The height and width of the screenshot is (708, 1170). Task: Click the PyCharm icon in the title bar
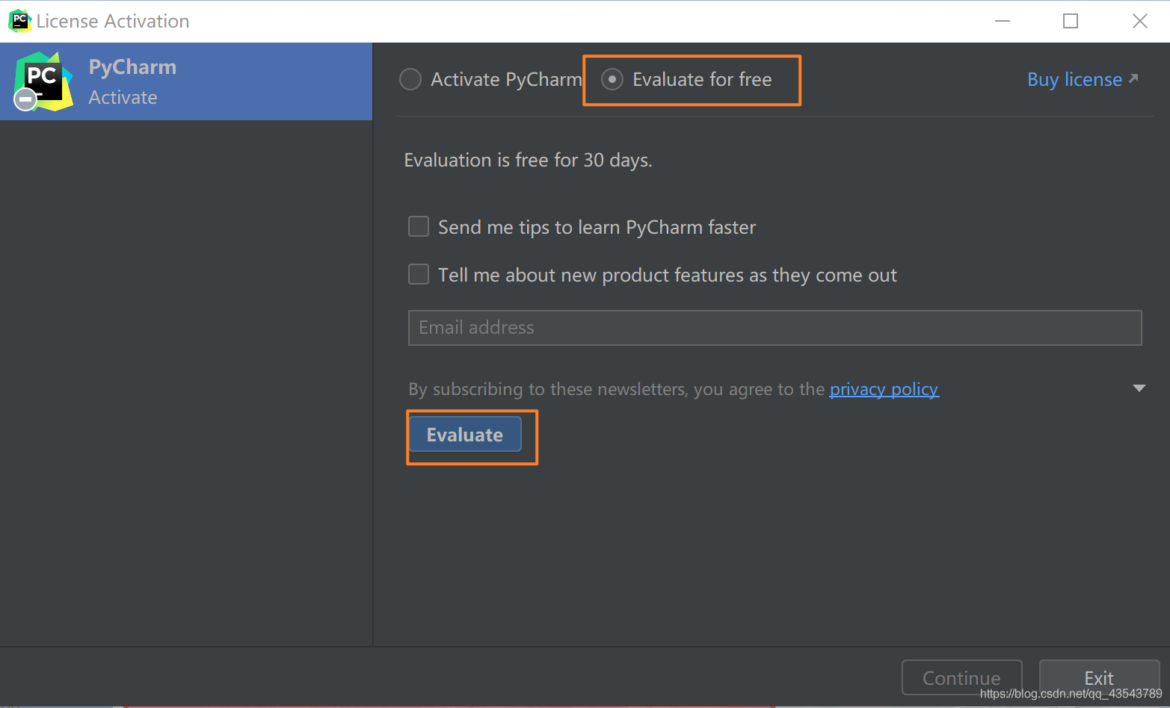pyautogui.click(x=19, y=21)
